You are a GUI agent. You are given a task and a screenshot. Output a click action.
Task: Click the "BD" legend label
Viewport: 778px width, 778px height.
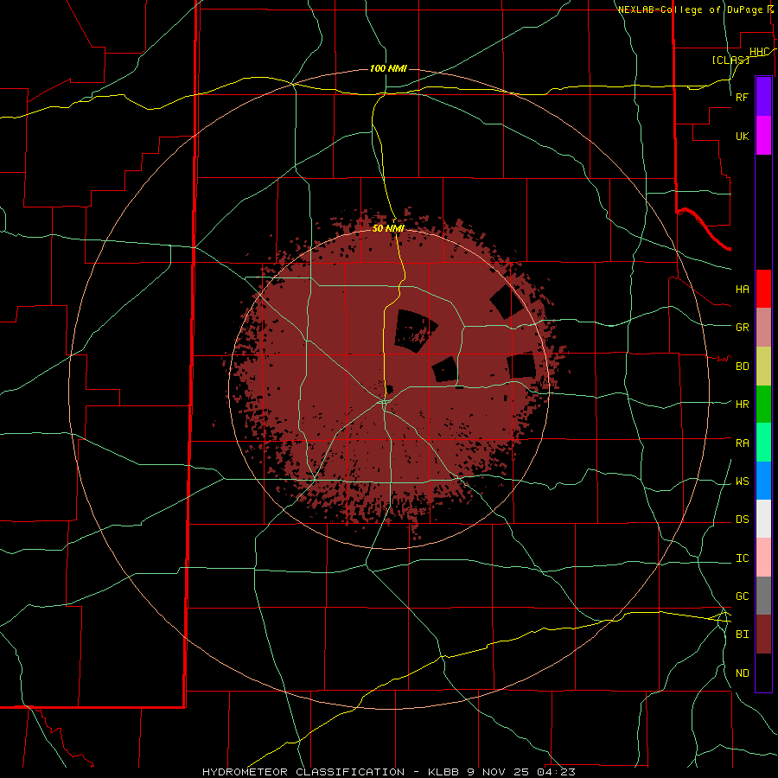pos(742,367)
